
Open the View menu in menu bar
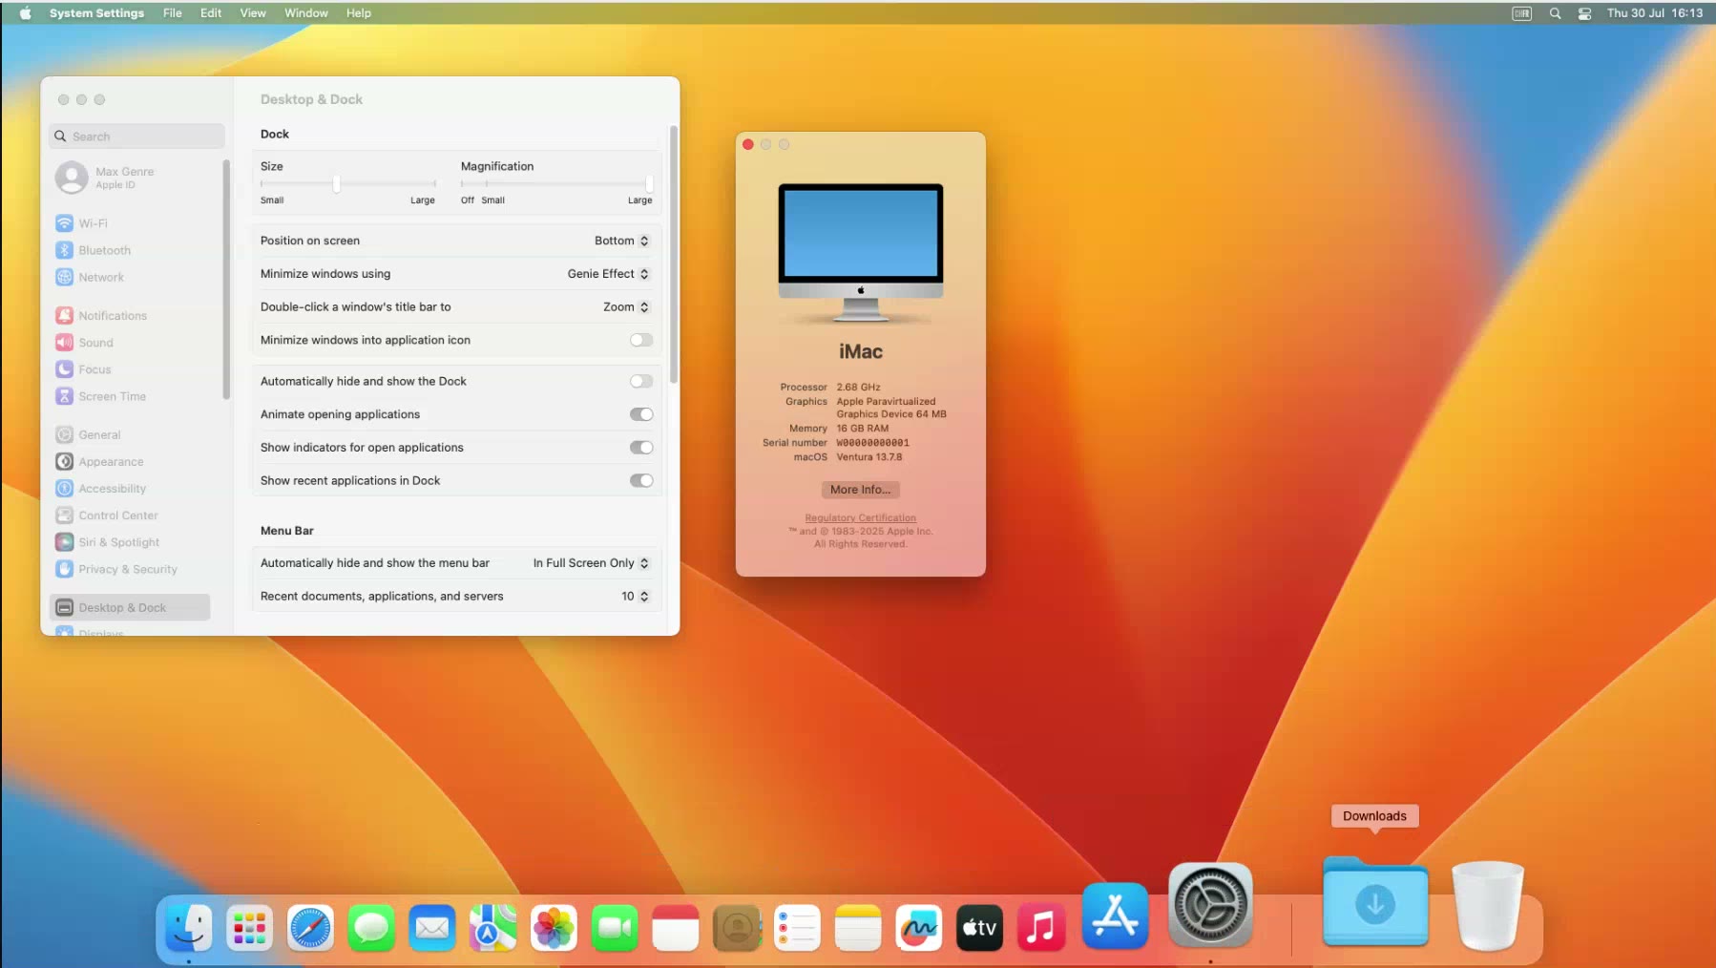(253, 13)
